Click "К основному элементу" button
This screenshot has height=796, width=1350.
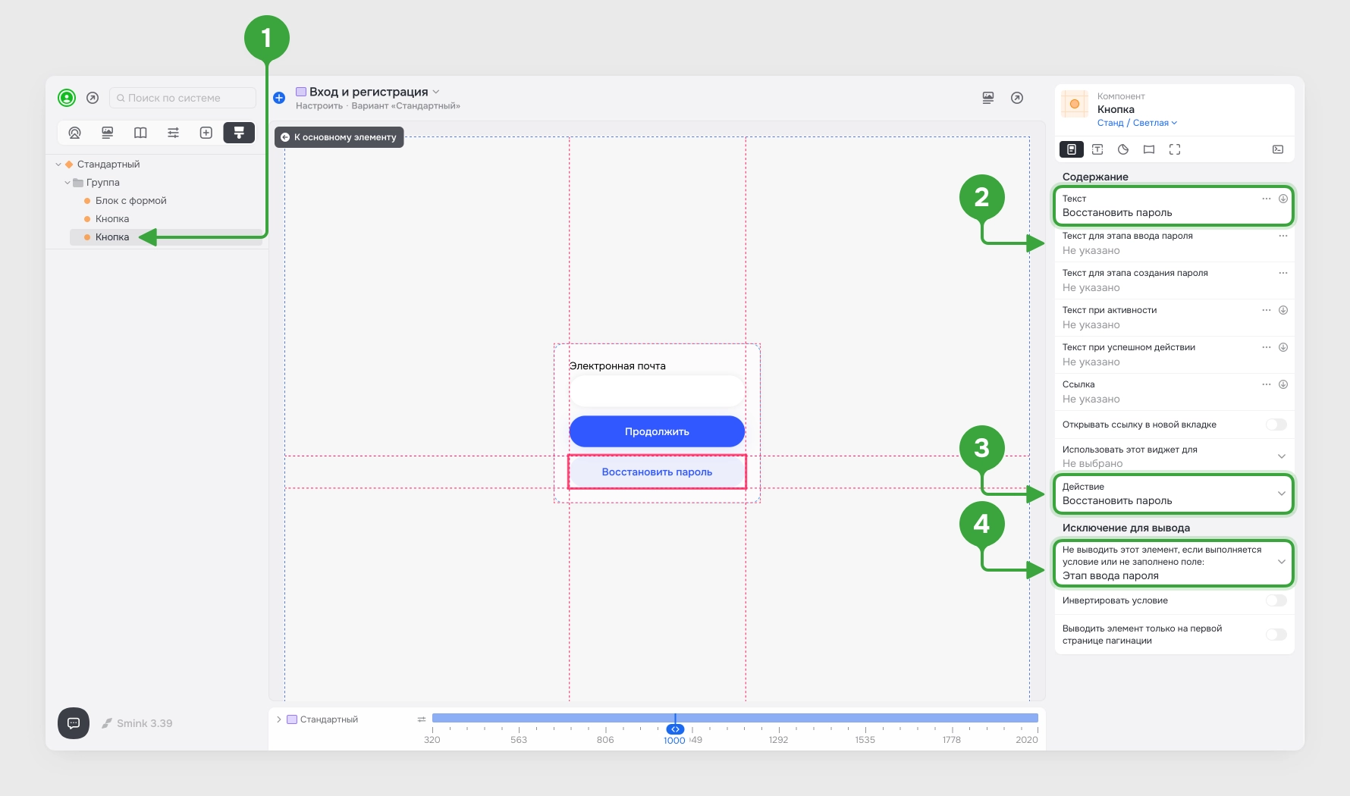click(339, 137)
